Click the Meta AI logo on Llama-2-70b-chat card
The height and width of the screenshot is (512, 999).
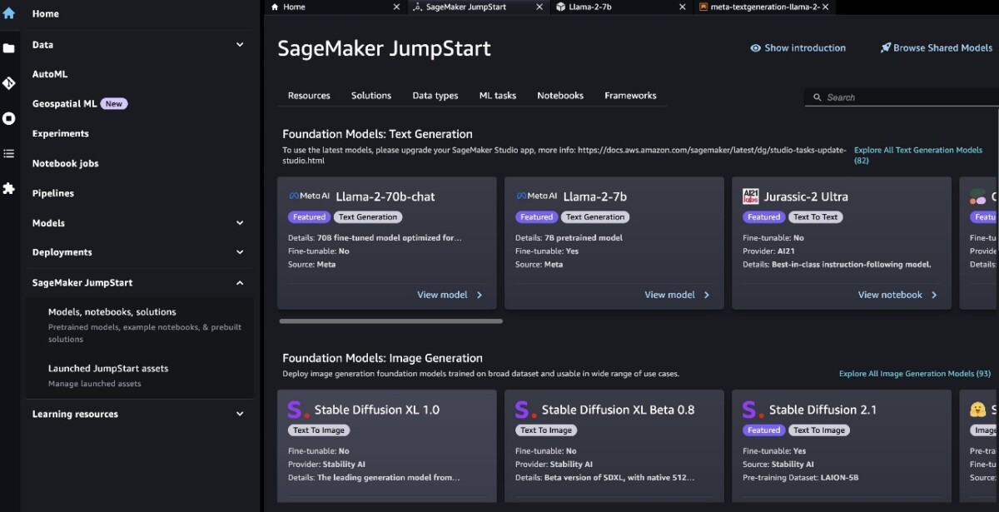(x=310, y=196)
